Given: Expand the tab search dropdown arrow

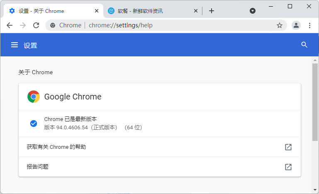Looking at the screenshot, I should [x=253, y=11].
